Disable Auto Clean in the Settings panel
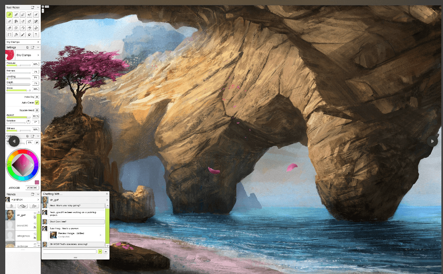The width and height of the screenshot is (443, 274). [37, 102]
